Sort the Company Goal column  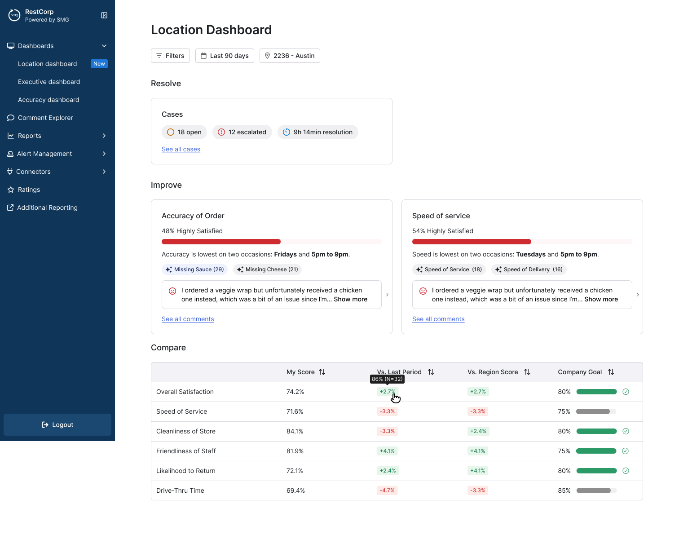point(611,372)
